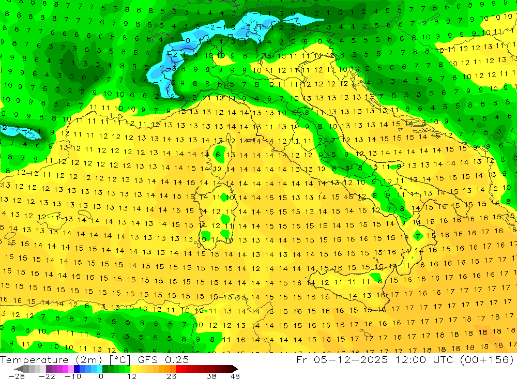Viewport: 517px width, 379px height.
Task: Click the darkest green legend color segment
Action: [x=105, y=369]
